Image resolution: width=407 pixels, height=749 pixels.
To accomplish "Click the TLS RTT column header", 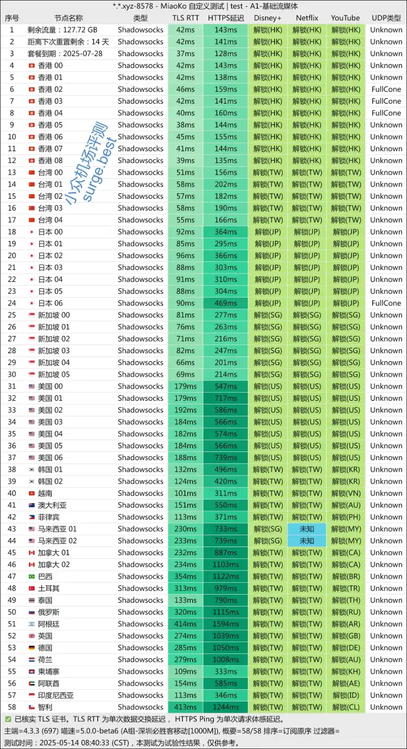I will (185, 18).
